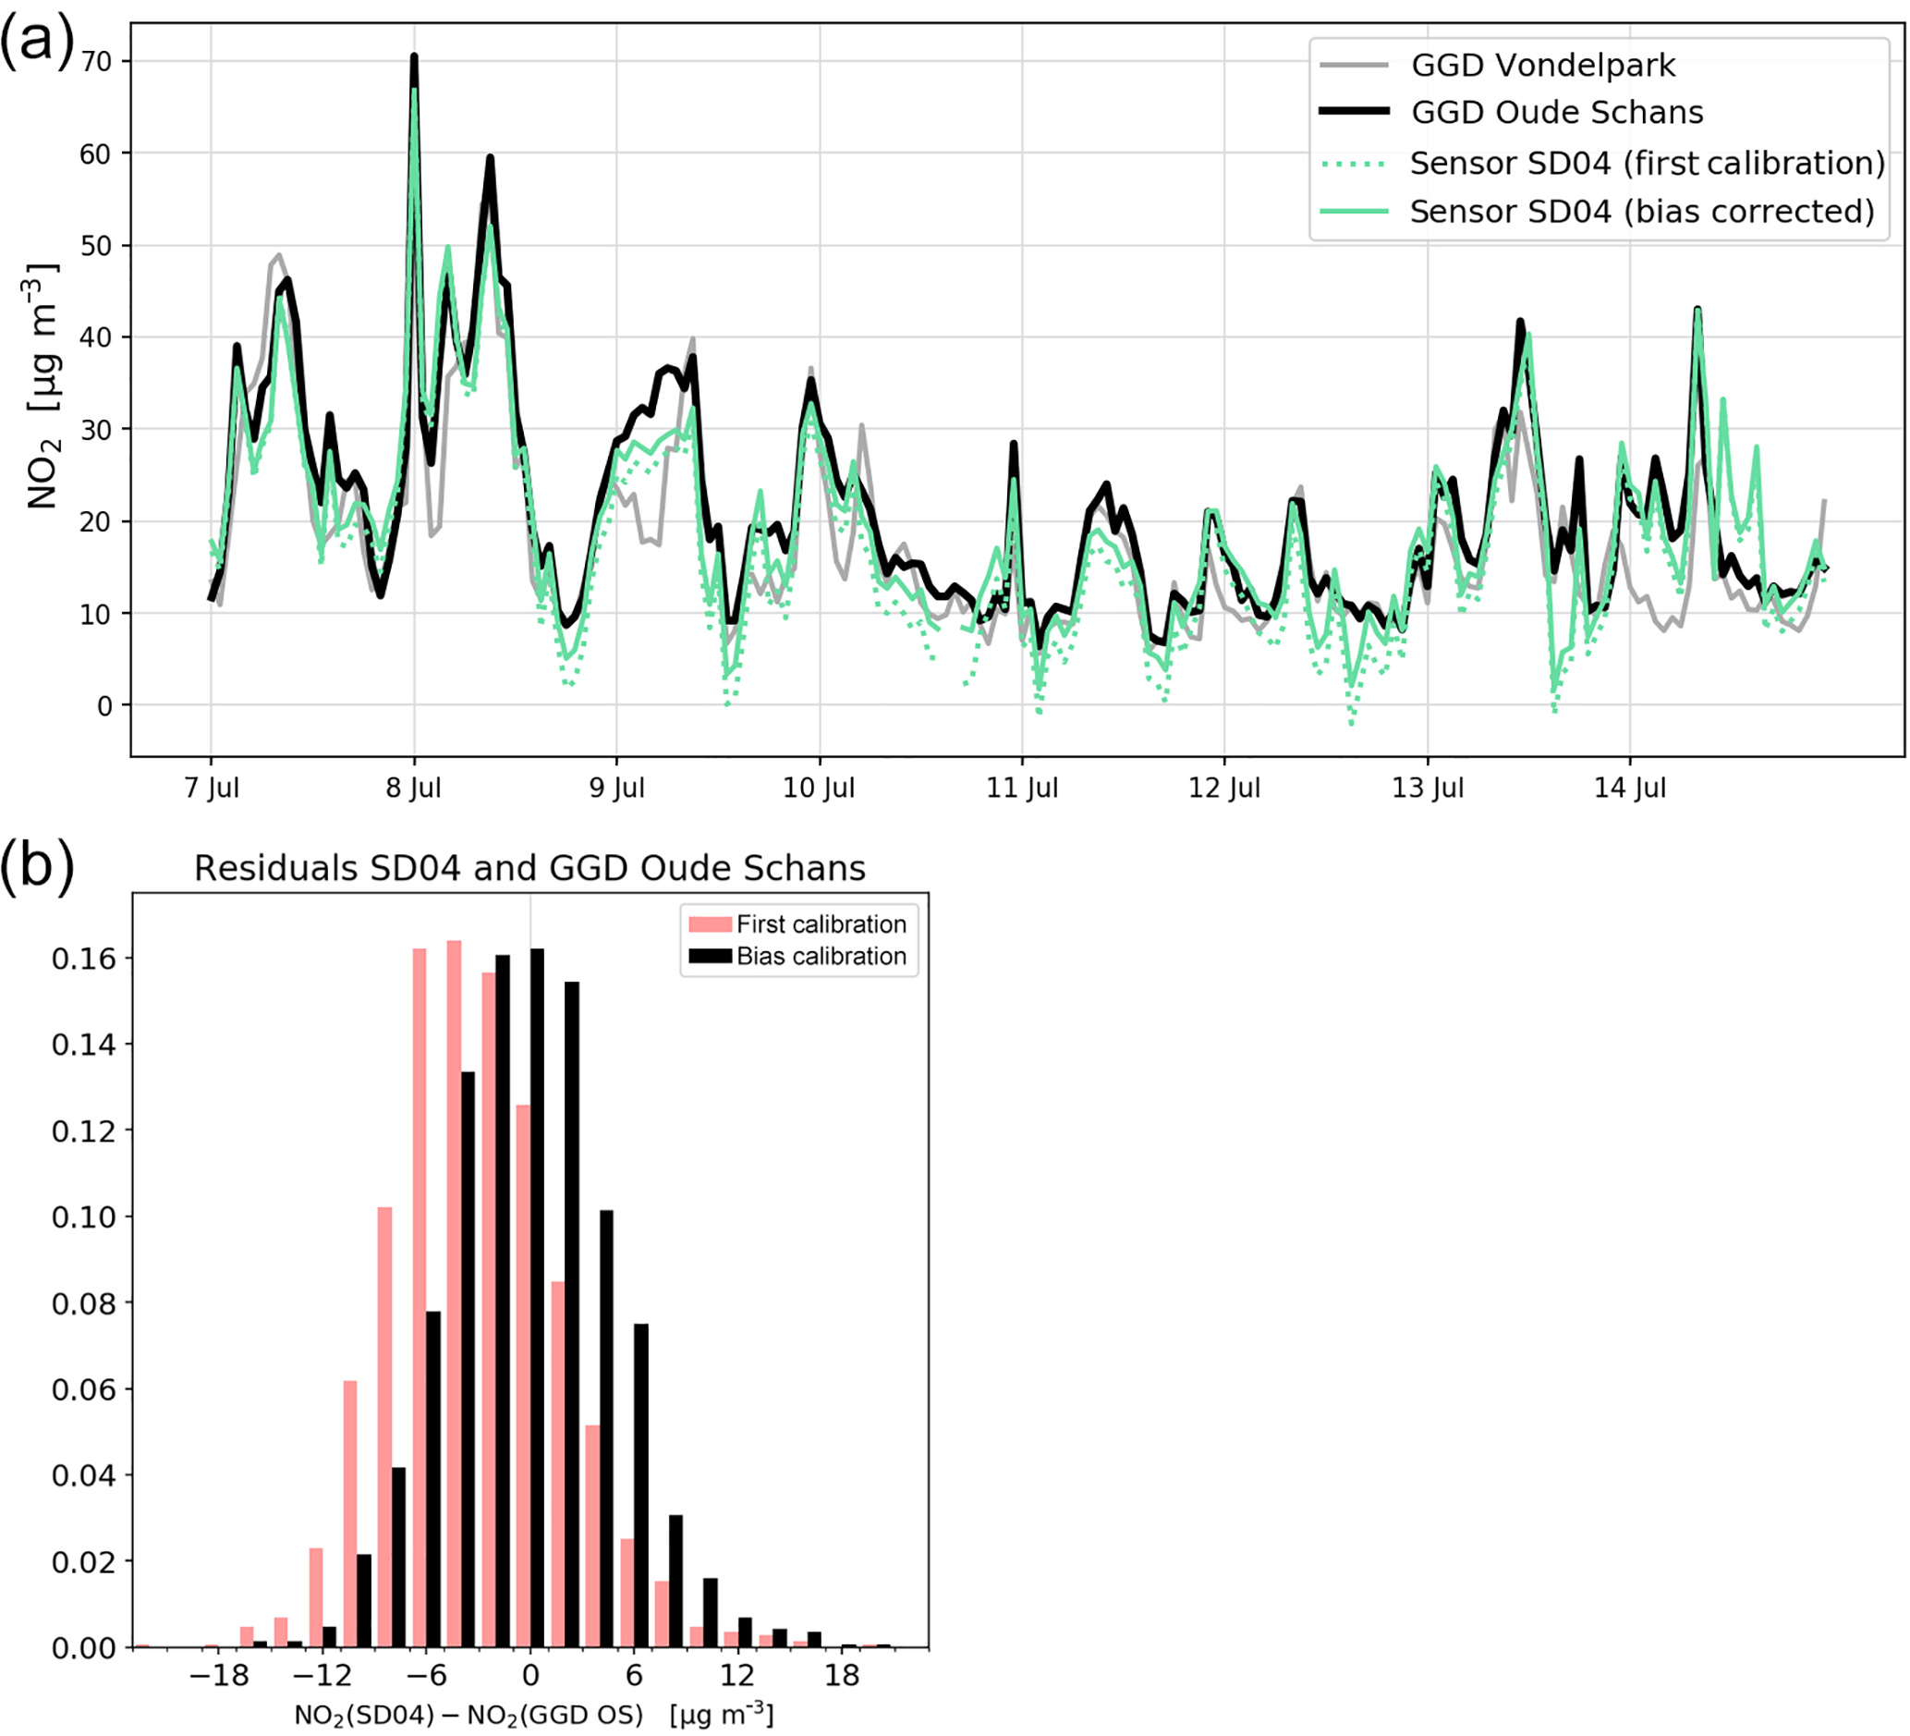Click the black Bias calibration swatch
The width and height of the screenshot is (1910, 1736).
(x=710, y=956)
